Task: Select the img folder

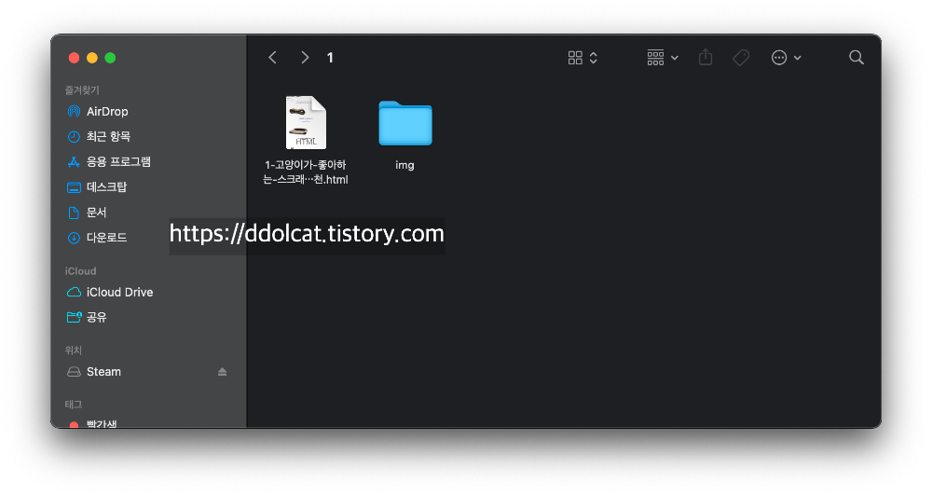Action: tap(405, 124)
